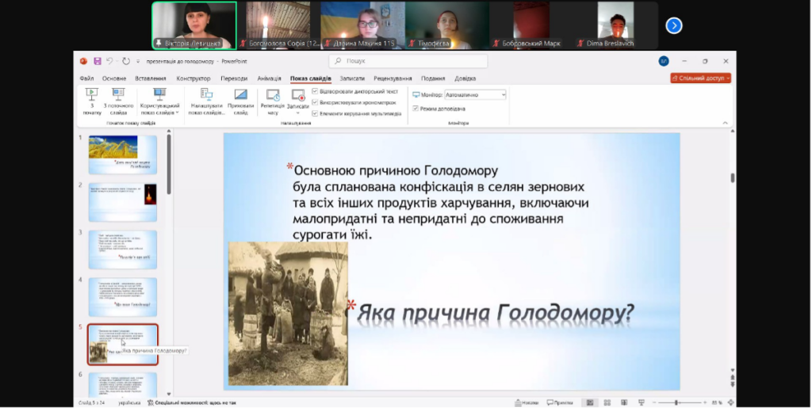This screenshot has width=812, height=408.
Task: Switch to the Основне tab
Action: coord(114,78)
